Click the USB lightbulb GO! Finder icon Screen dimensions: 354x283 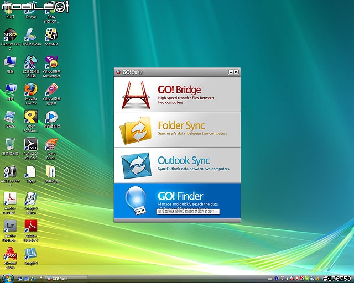coord(136,201)
